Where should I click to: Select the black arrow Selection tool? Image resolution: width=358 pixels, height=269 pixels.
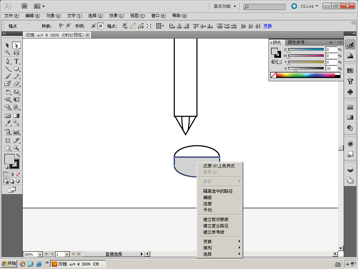point(8,45)
